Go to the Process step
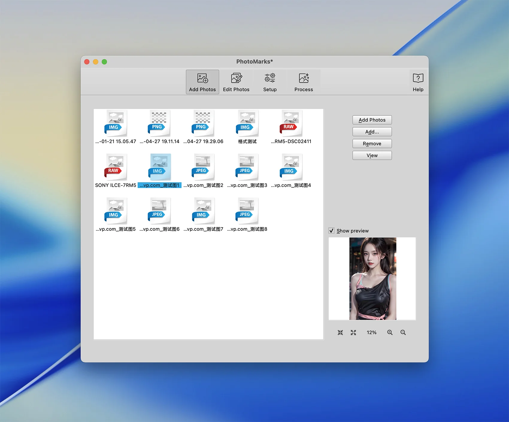This screenshot has width=509, height=422. [303, 82]
